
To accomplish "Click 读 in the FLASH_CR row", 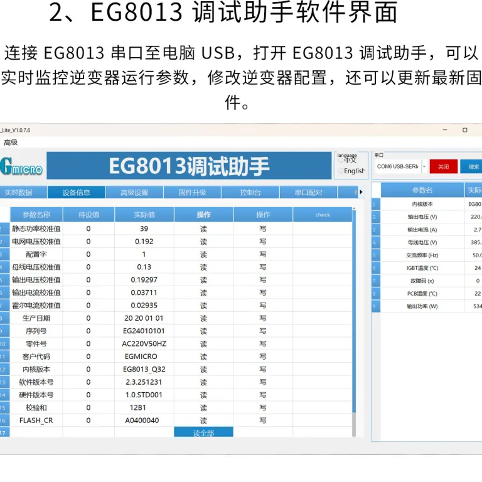I will 203,420.
